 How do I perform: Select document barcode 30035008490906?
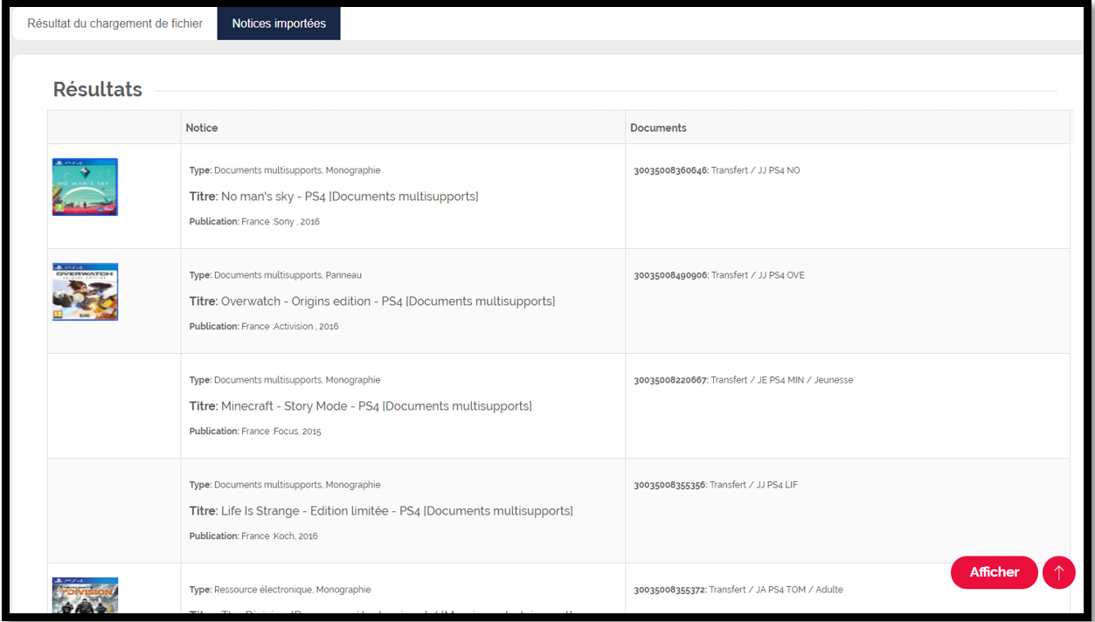point(670,275)
